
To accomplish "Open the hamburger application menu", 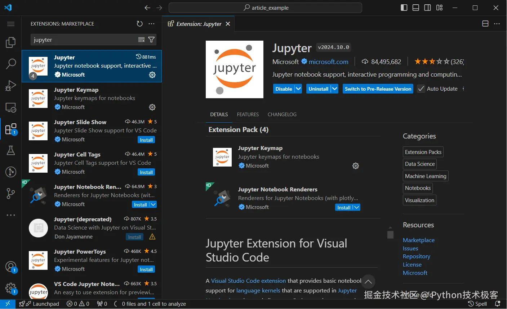I will point(11,24).
